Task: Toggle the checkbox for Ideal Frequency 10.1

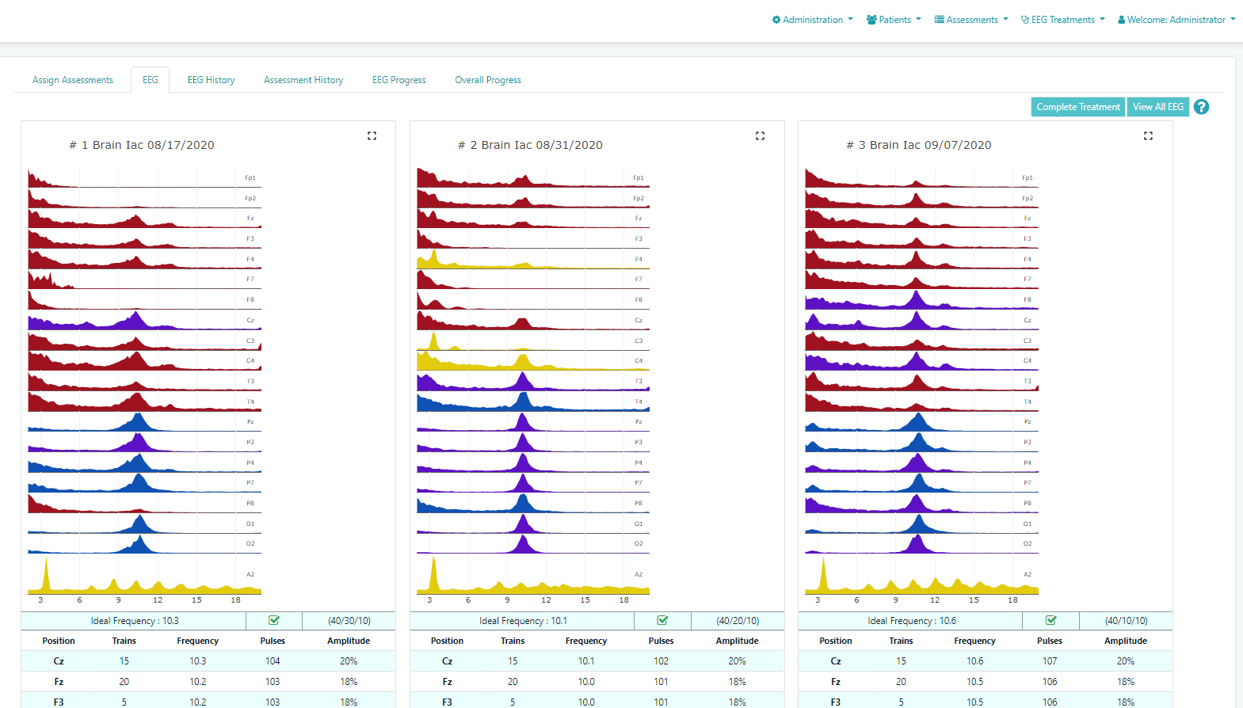Action: pos(662,621)
